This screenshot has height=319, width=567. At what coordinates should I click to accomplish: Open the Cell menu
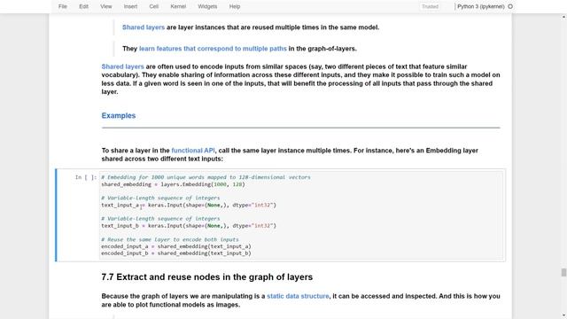153,6
